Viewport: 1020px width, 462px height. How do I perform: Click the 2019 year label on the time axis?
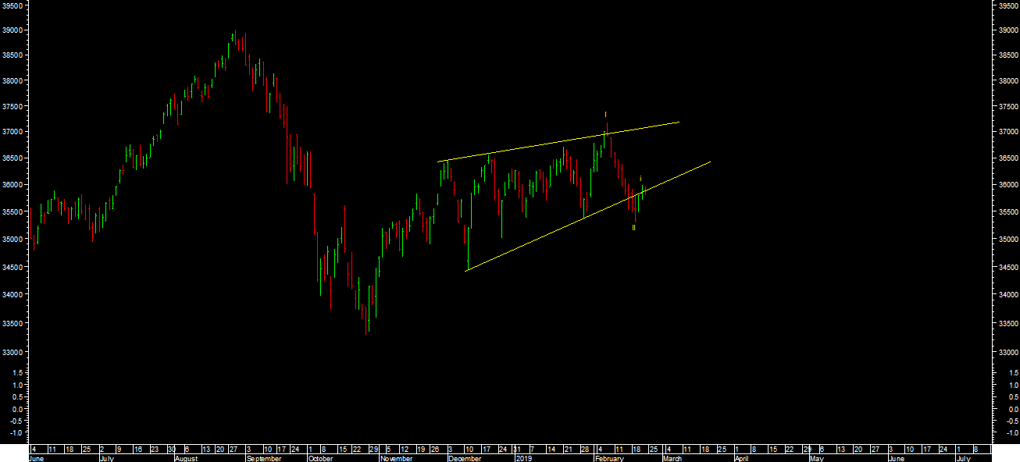coord(522,459)
